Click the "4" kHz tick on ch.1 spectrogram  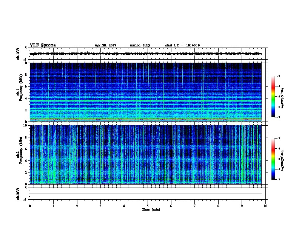26,99
